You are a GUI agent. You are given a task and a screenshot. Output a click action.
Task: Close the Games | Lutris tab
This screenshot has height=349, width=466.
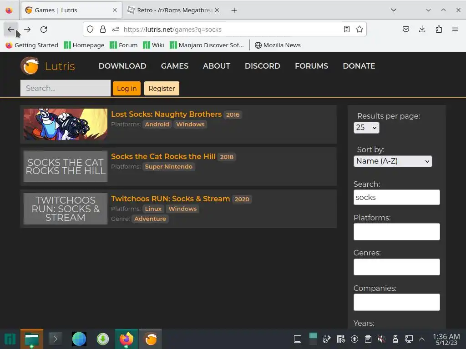[115, 10]
